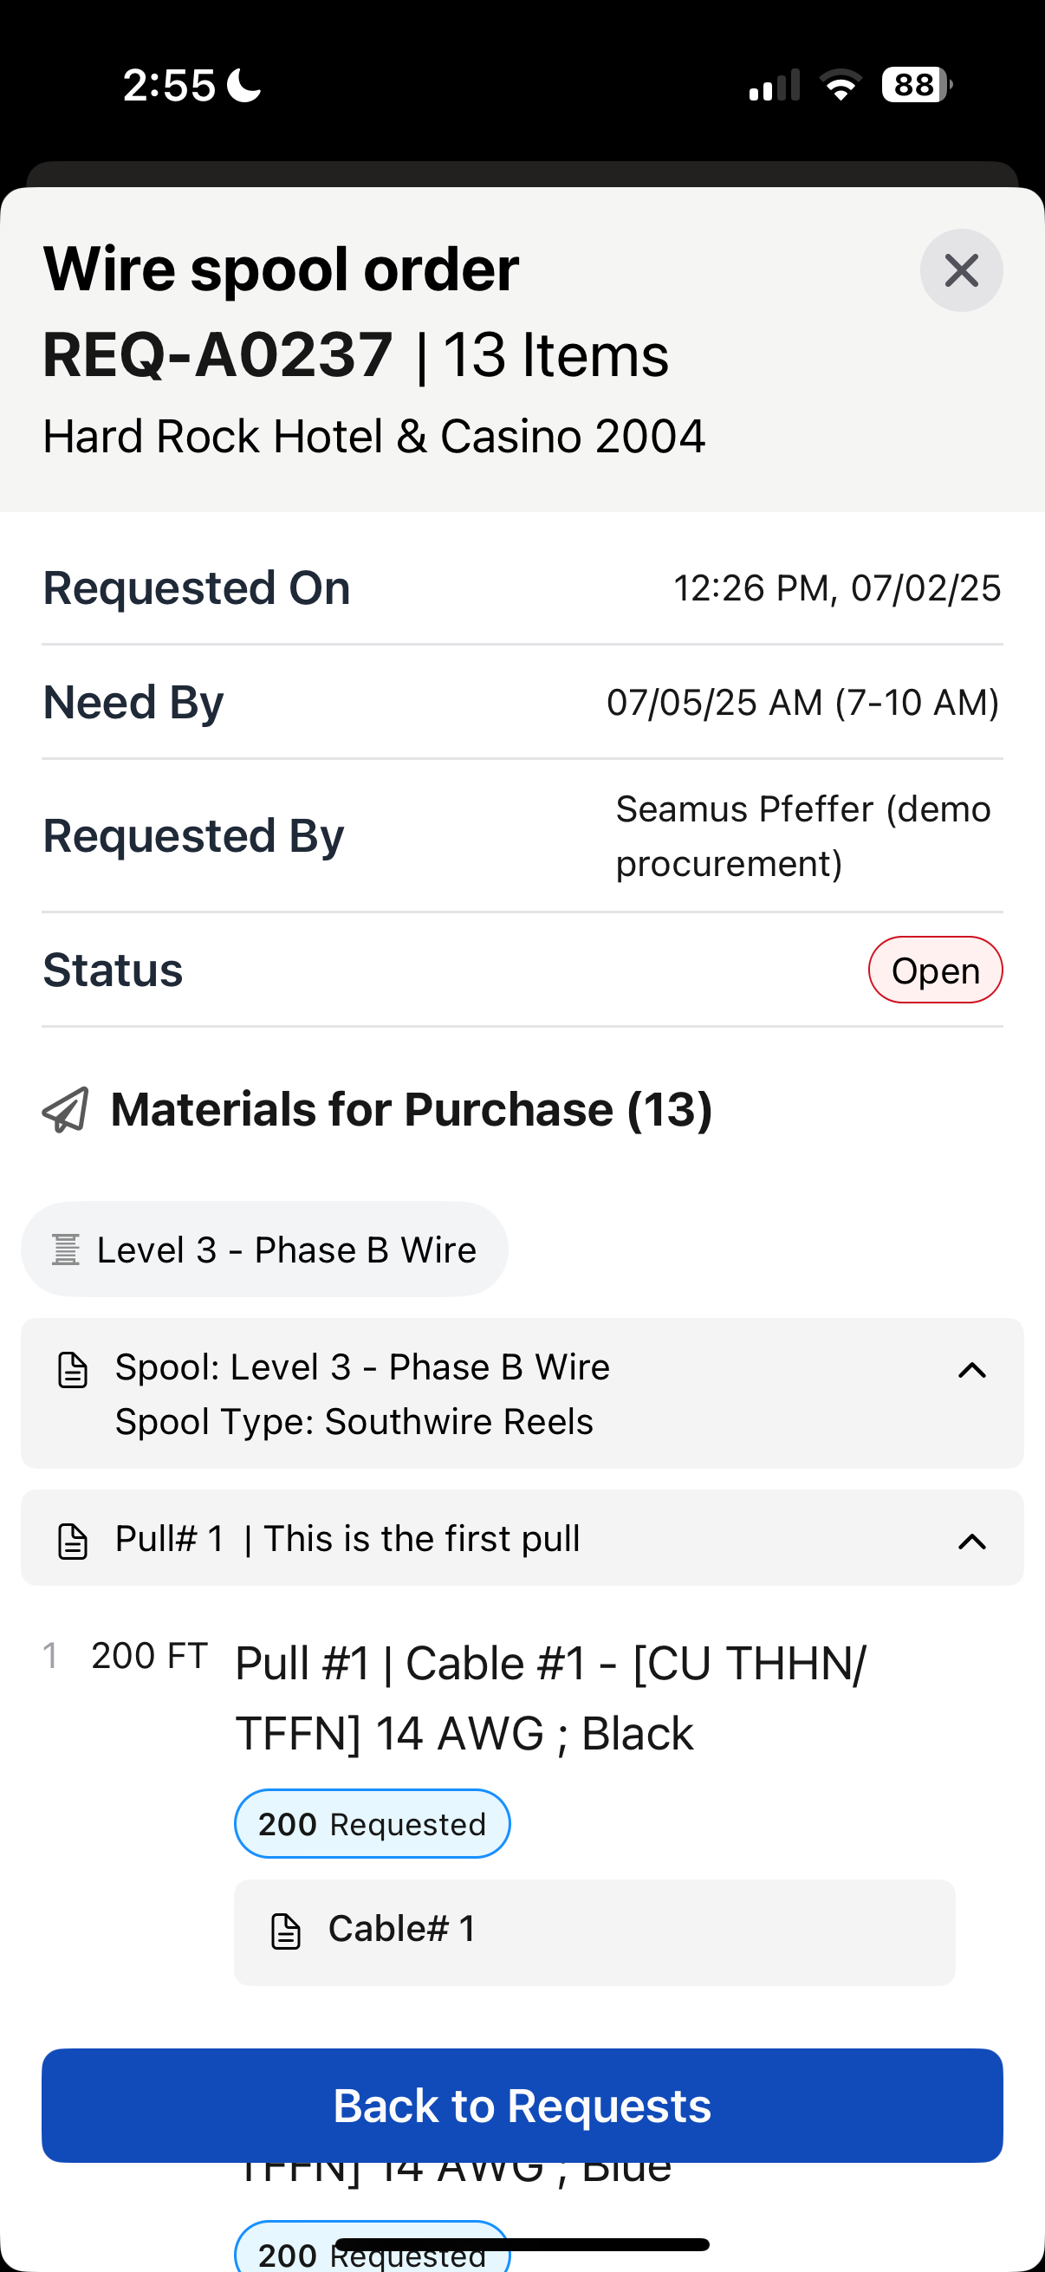Tap the battery indicator in status bar
The height and width of the screenshot is (2272, 1045).
point(915,86)
